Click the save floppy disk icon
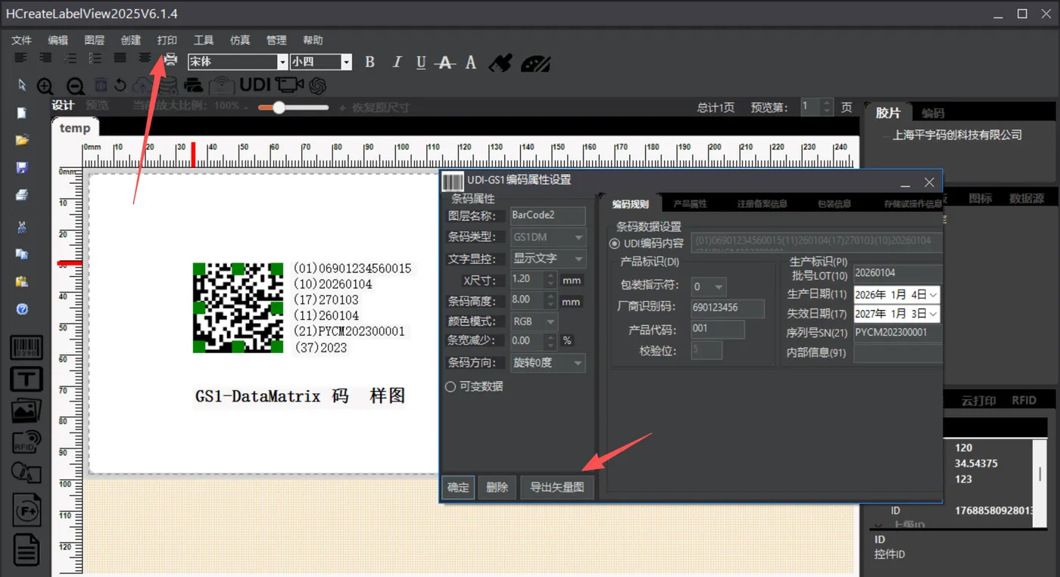The image size is (1060, 577). click(x=22, y=167)
